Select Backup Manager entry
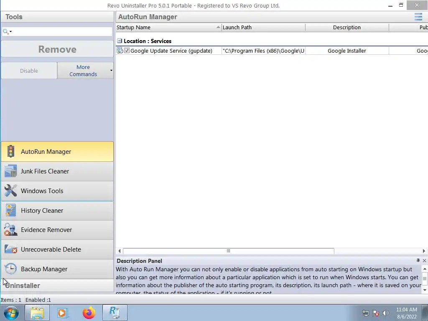The height and width of the screenshot is (321, 428). click(57, 269)
